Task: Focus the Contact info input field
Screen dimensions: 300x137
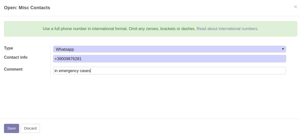Action: click(169, 59)
